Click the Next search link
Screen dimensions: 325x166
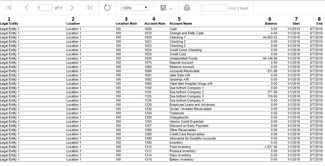pyautogui.click(x=244, y=8)
